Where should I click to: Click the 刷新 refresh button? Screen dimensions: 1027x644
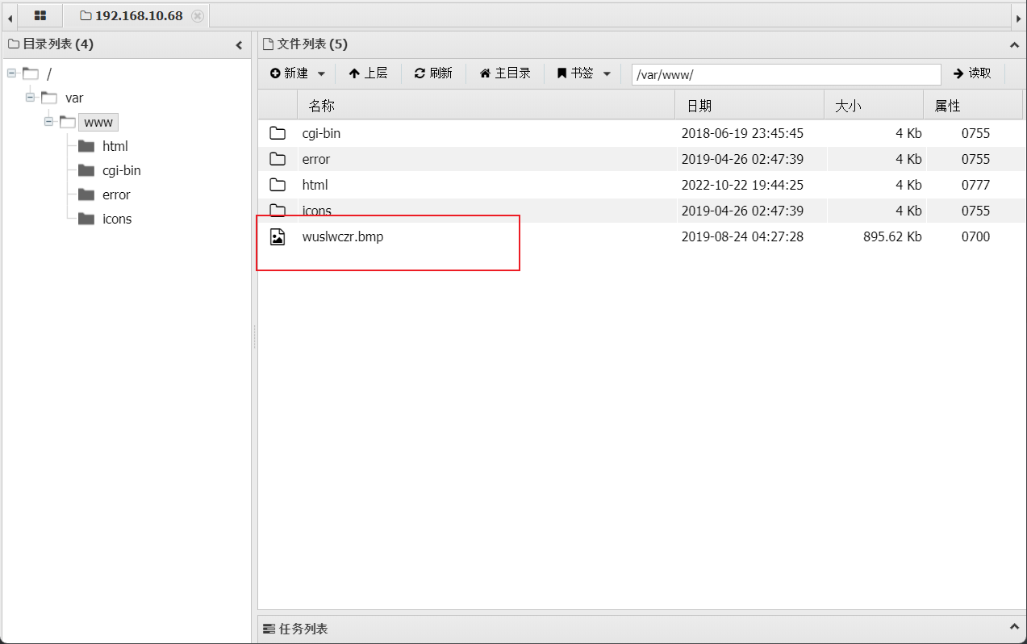tap(433, 73)
